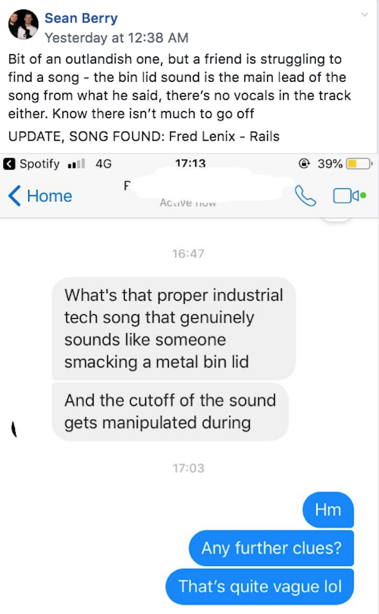Select the cutoff of the sound message
This screenshot has width=379, height=614.
point(170,412)
